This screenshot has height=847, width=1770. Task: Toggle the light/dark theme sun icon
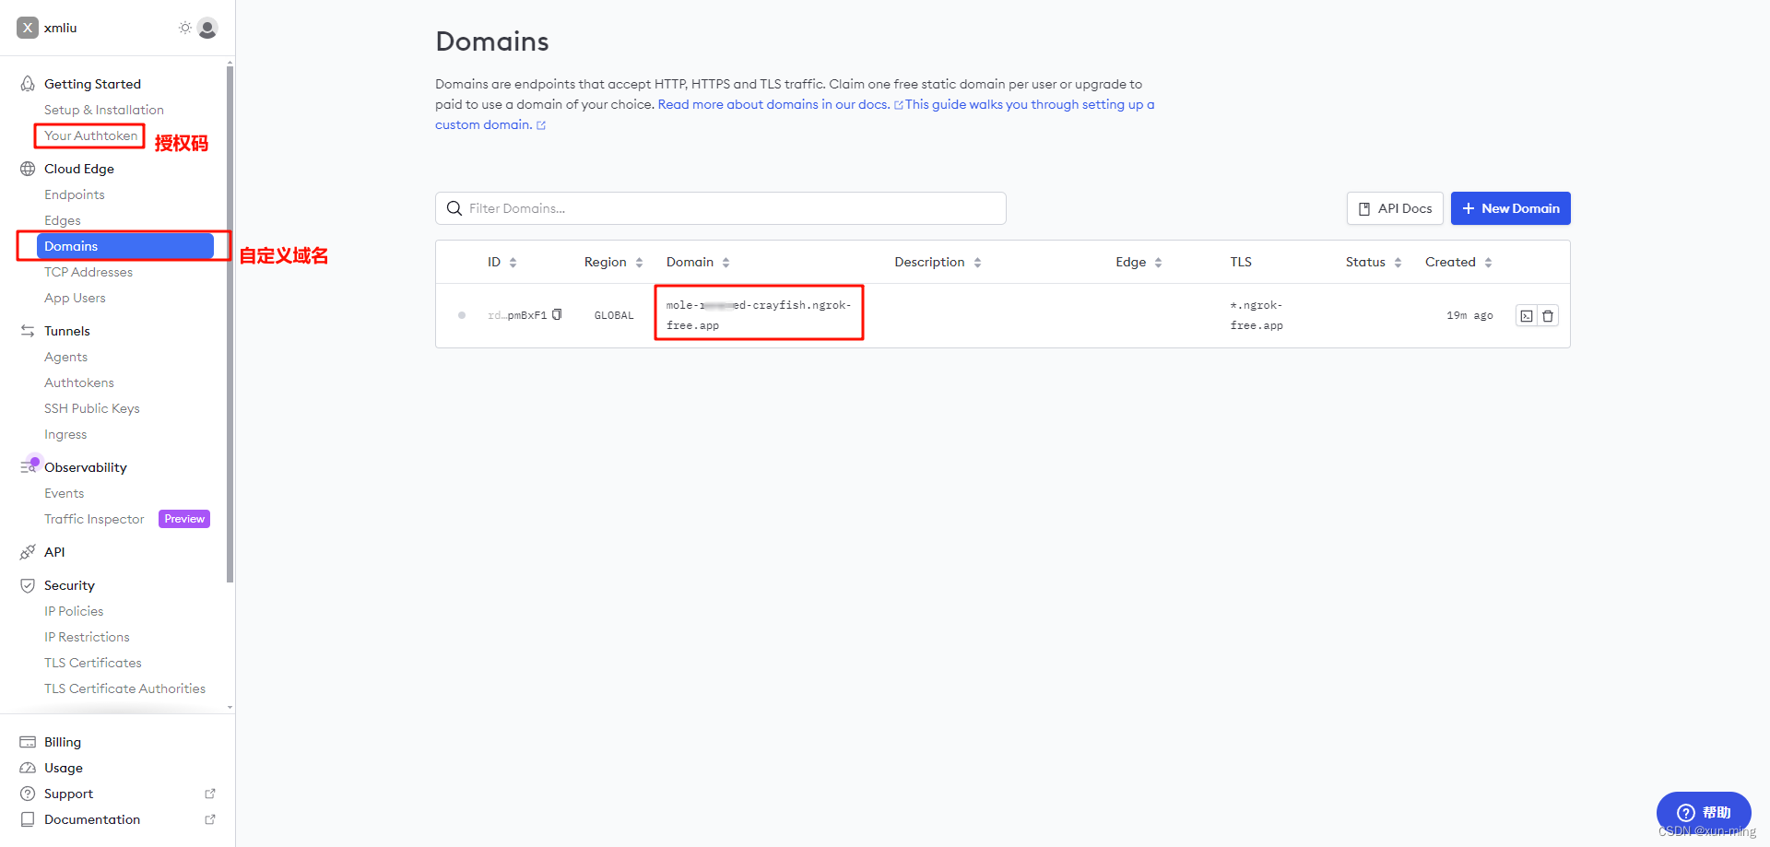185,28
